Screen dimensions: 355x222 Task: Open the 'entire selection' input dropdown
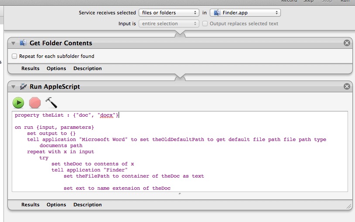coord(169,24)
